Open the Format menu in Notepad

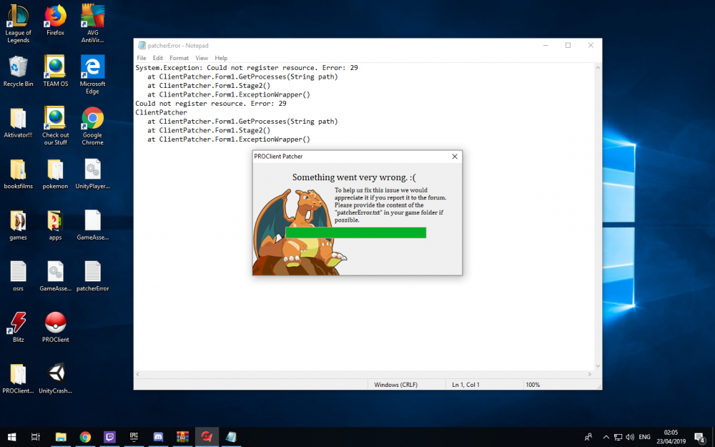(179, 58)
